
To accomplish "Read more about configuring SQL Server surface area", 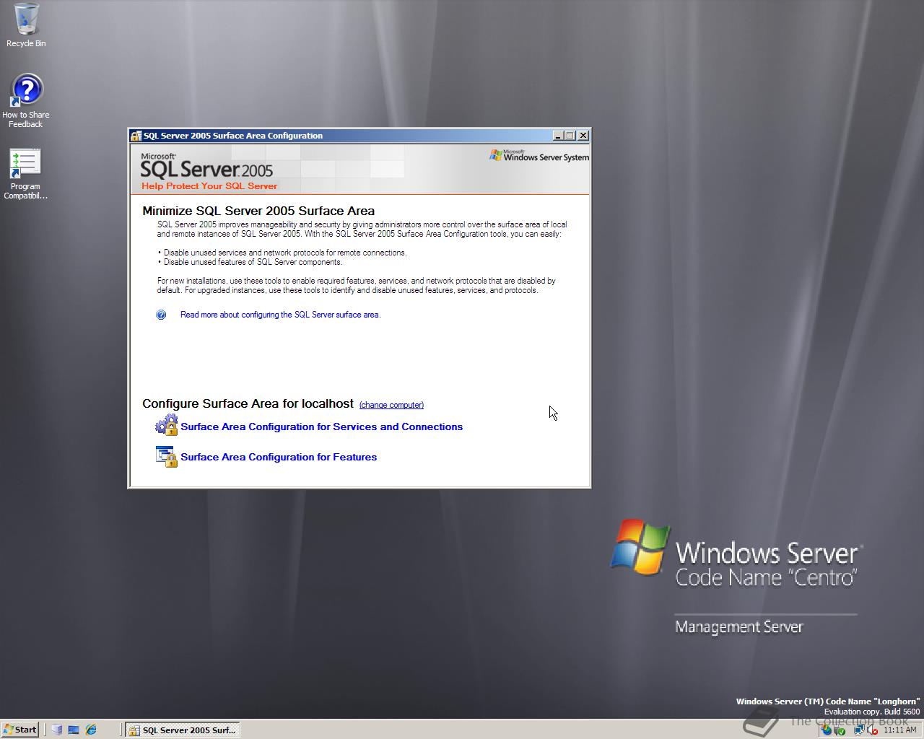I will [x=280, y=315].
